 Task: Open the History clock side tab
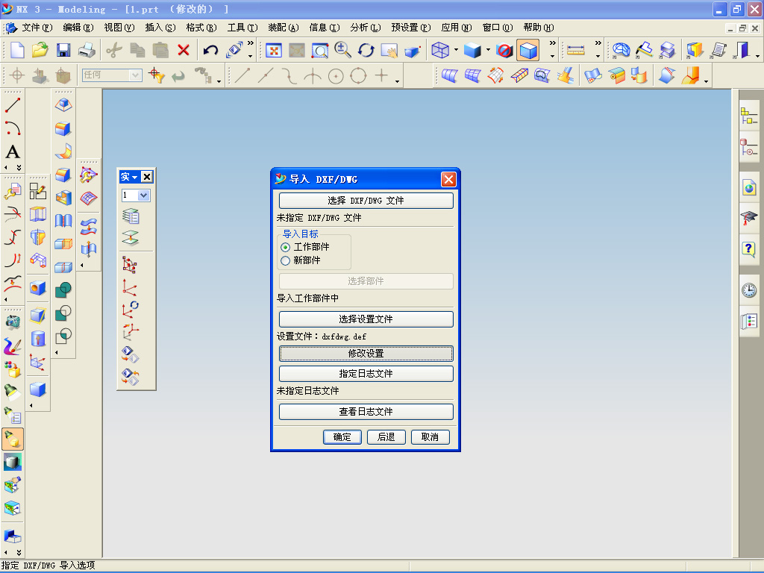(x=749, y=290)
